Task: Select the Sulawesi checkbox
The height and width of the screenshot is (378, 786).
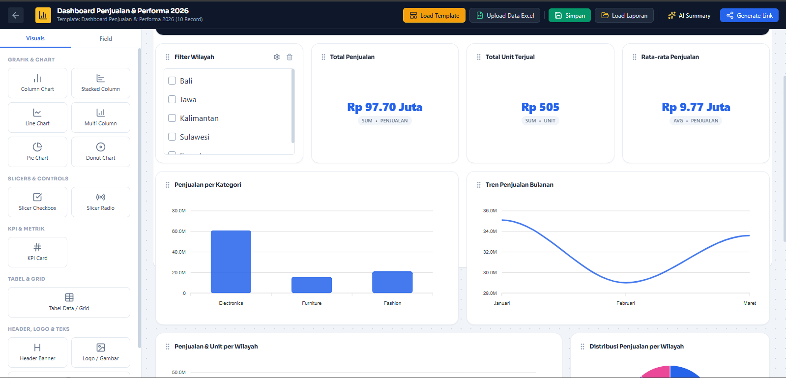Action: coord(172,137)
